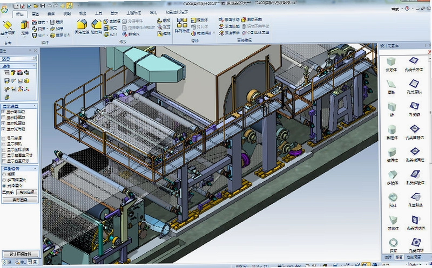Screen dimensions: 432x268
Task: Click the Help question mark icon
Action: click(407, 9)
